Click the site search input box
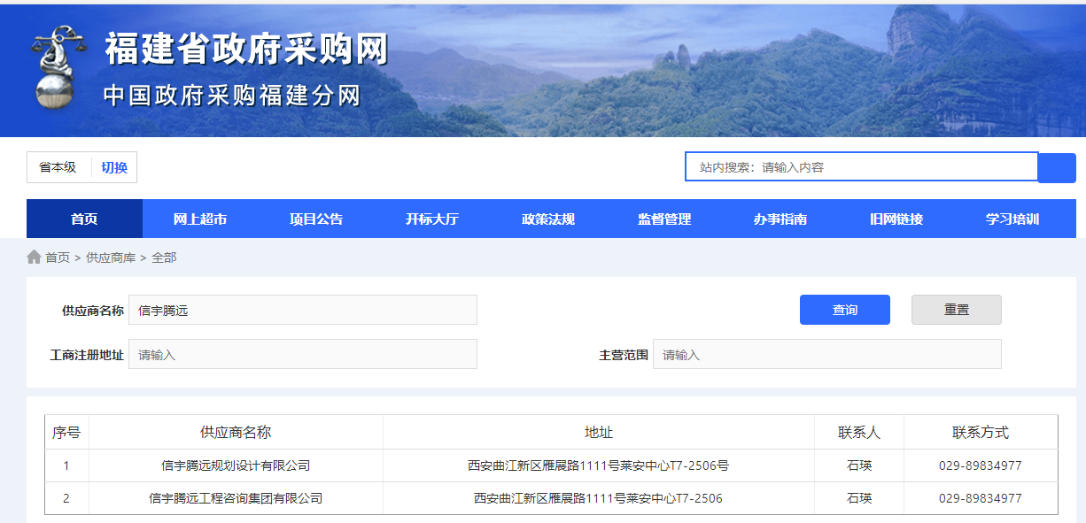1086x523 pixels. [x=861, y=166]
